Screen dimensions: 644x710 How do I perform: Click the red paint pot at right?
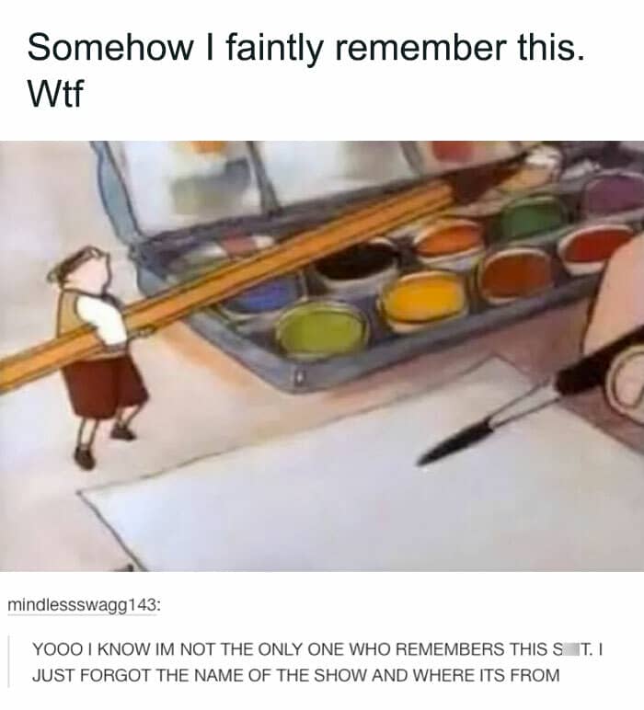point(596,248)
